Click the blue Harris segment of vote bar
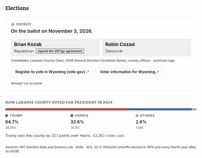This screenshot has width=202, height=158. point(160,109)
